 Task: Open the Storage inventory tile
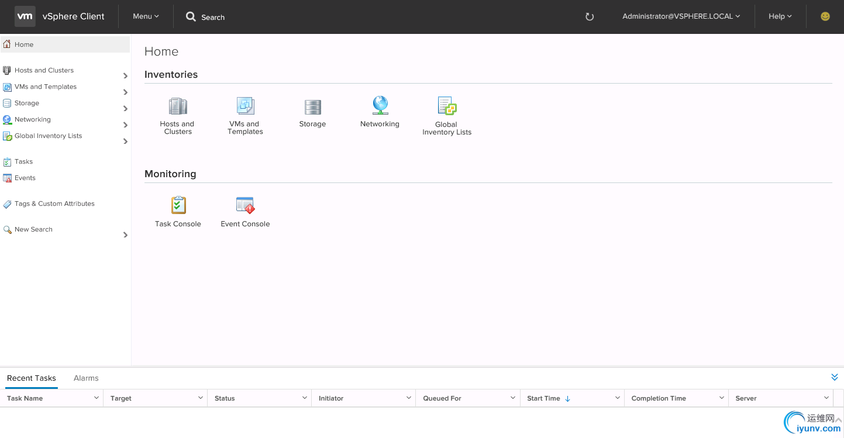click(312, 113)
